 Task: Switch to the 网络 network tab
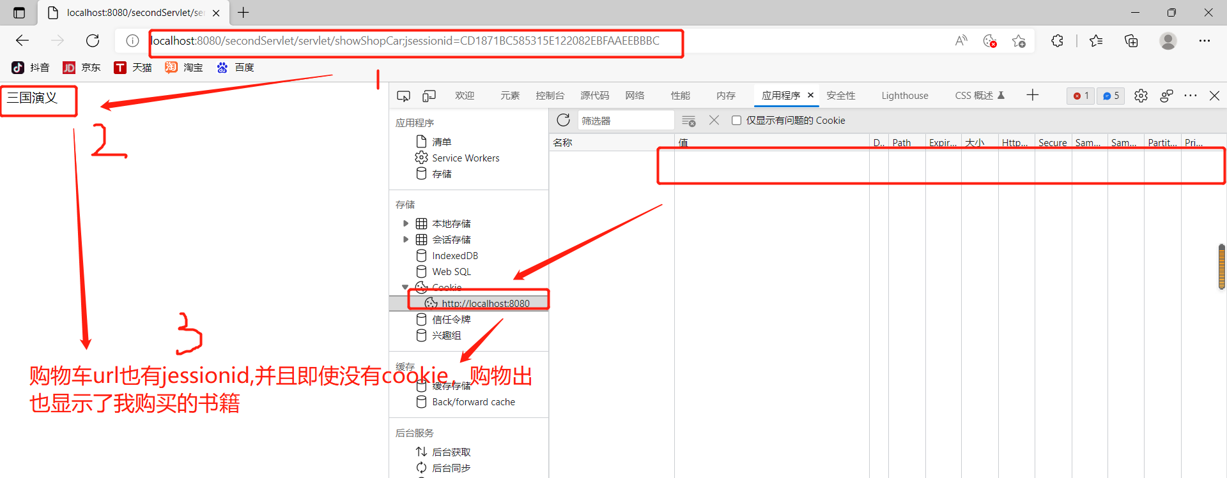tap(635, 96)
